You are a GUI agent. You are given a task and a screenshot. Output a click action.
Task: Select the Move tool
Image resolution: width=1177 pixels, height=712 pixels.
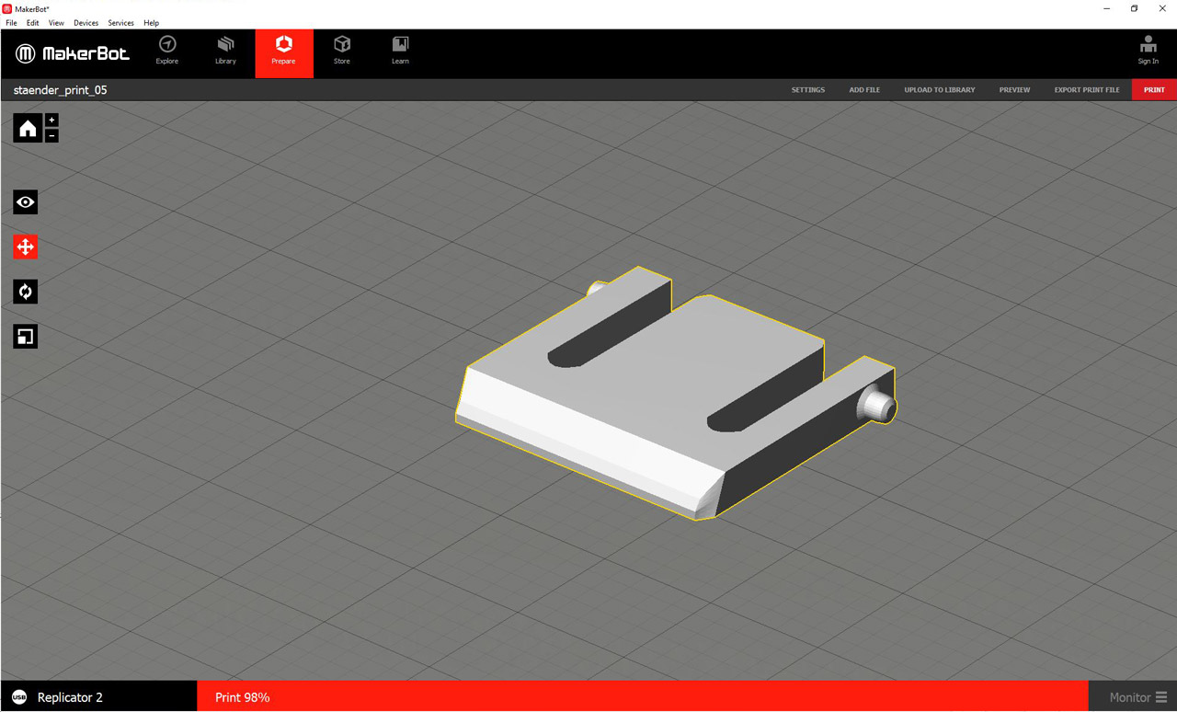pos(26,247)
